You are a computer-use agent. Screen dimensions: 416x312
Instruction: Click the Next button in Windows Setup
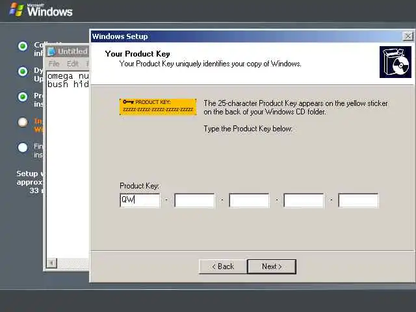tap(272, 266)
